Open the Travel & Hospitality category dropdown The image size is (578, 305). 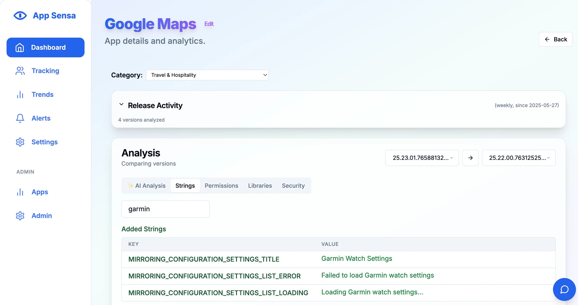(207, 75)
